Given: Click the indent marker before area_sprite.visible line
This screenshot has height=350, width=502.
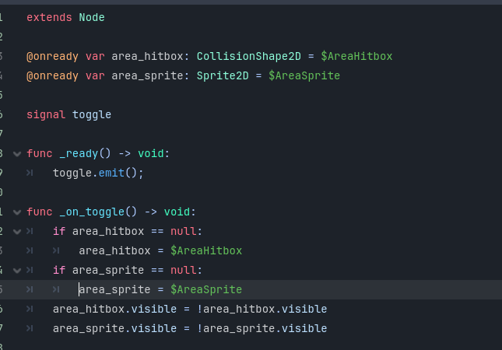Looking at the screenshot, I should [x=30, y=328].
